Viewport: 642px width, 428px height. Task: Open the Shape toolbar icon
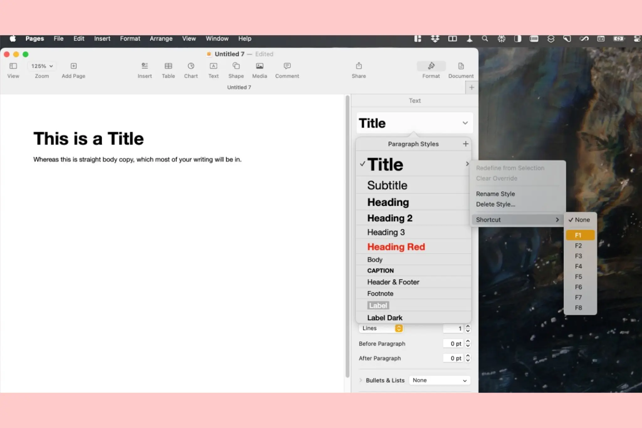point(236,66)
